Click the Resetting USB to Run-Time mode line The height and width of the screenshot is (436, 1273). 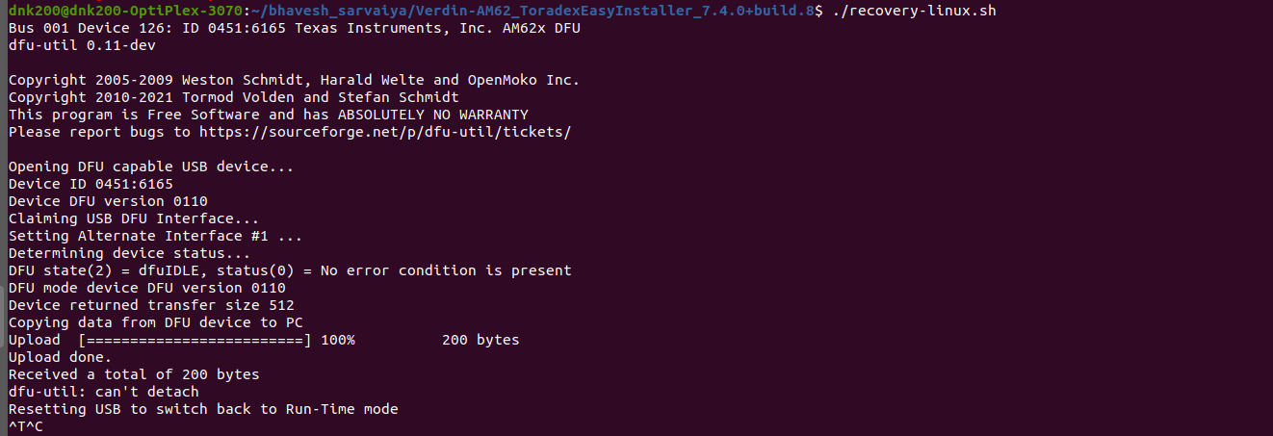coord(203,409)
